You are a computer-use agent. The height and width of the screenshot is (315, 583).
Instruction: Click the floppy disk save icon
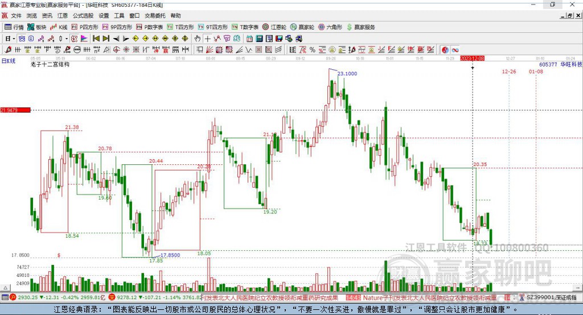click(279, 39)
